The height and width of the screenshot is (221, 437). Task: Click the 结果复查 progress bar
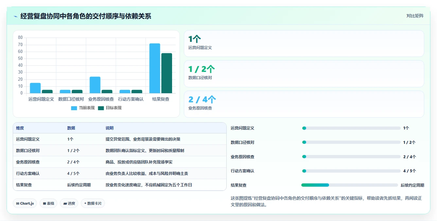coord(350,185)
